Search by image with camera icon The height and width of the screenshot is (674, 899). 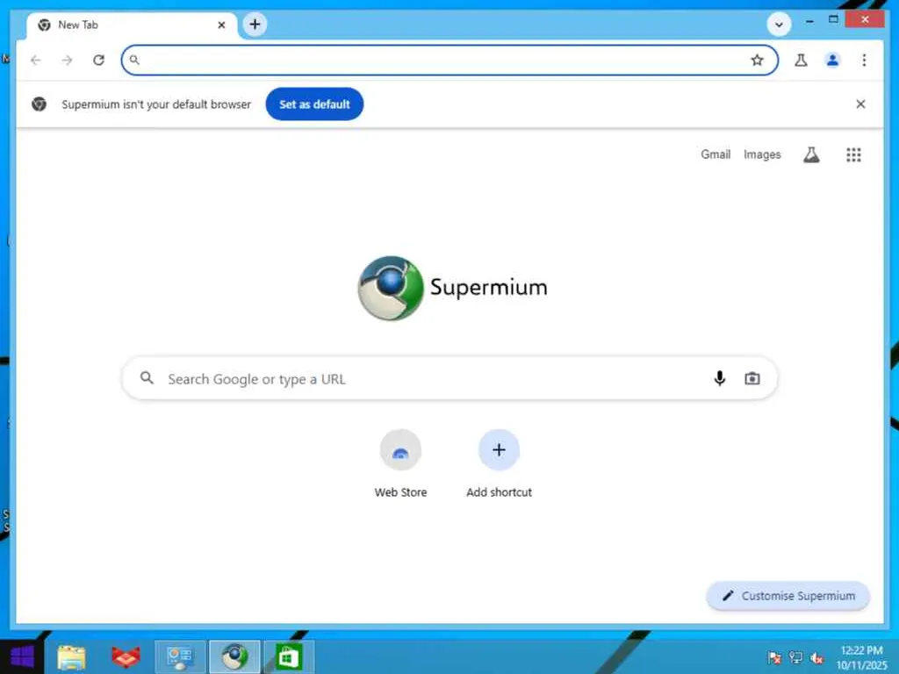click(752, 378)
